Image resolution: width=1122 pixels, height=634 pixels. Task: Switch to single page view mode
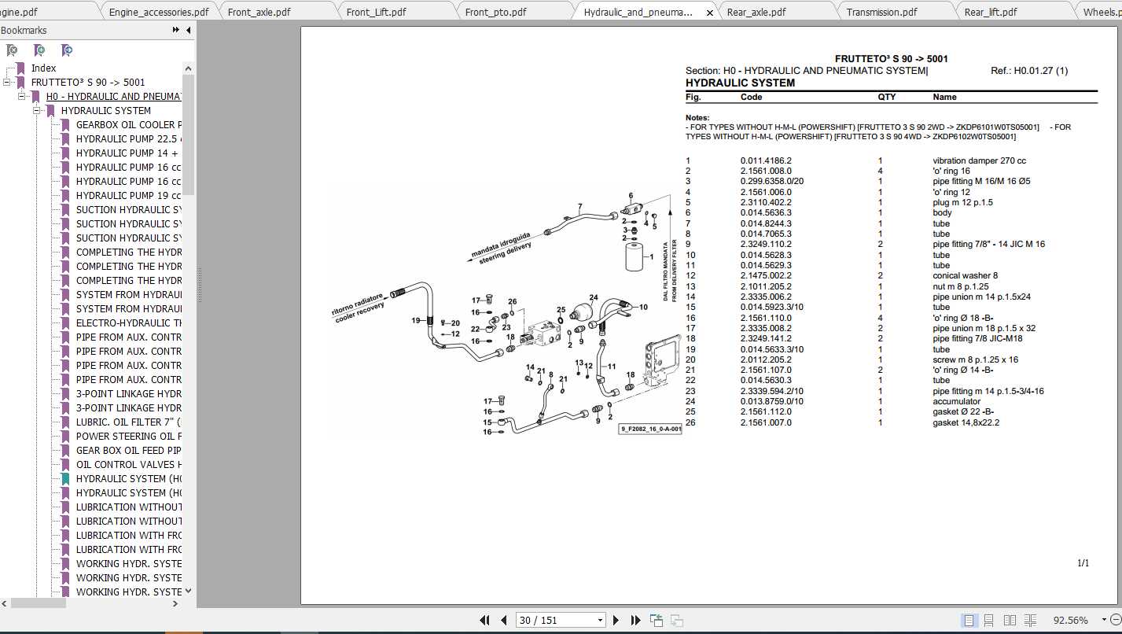(x=969, y=620)
